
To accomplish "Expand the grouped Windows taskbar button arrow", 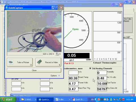I will coord(35,99).
